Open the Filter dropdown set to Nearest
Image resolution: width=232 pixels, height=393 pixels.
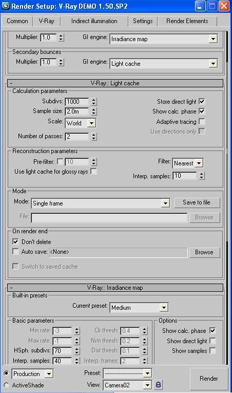[188, 163]
